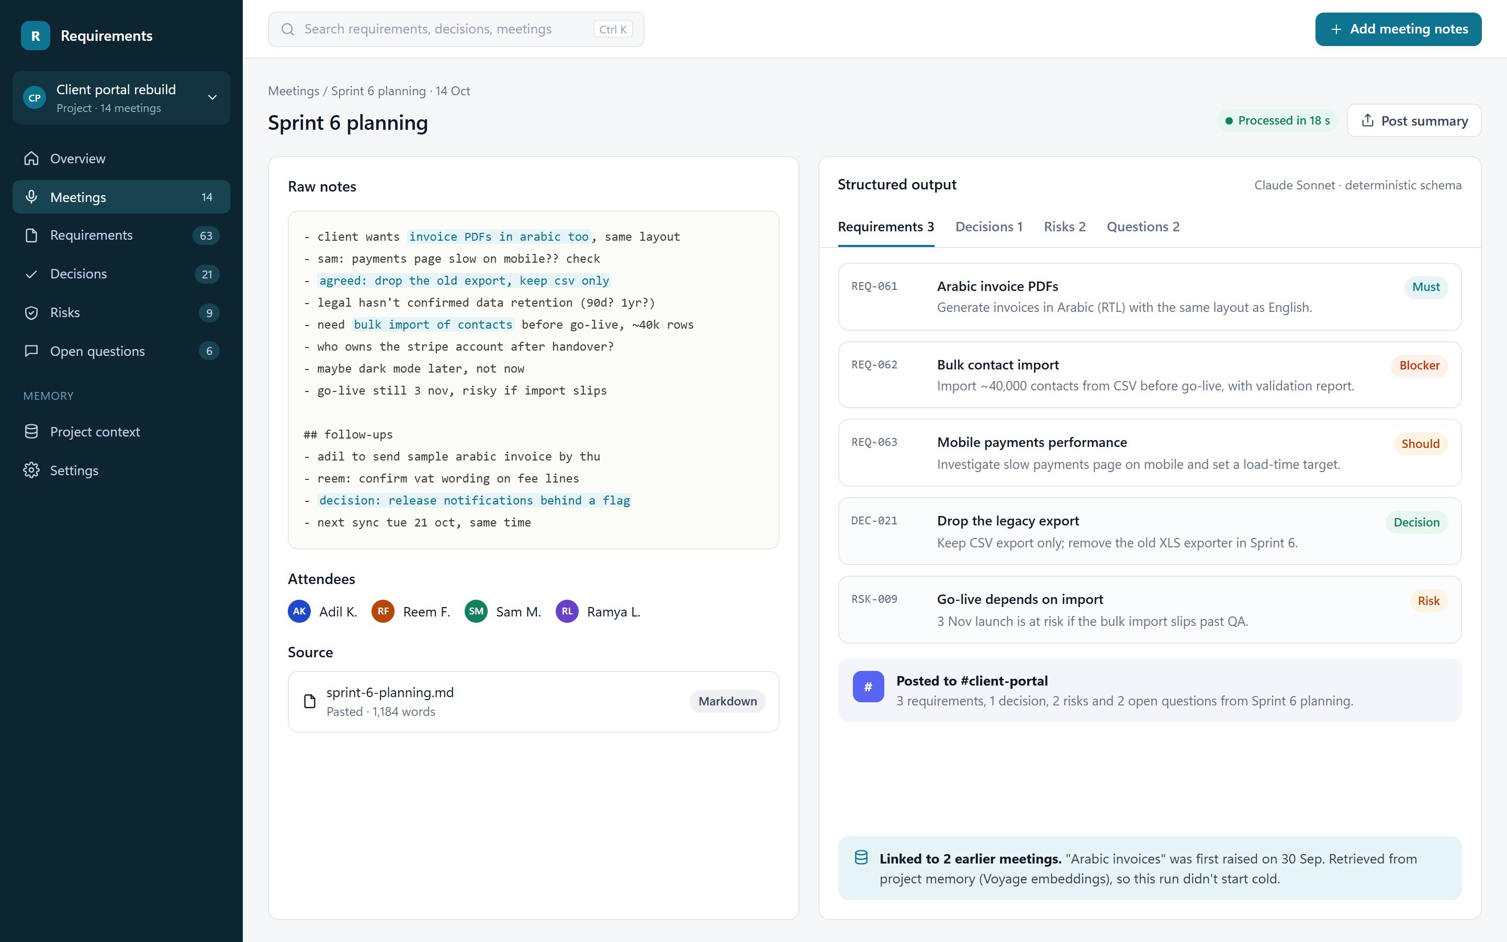Viewport: 1507px width, 942px height.
Task: Open the Risks 2 tab
Action: click(1064, 227)
